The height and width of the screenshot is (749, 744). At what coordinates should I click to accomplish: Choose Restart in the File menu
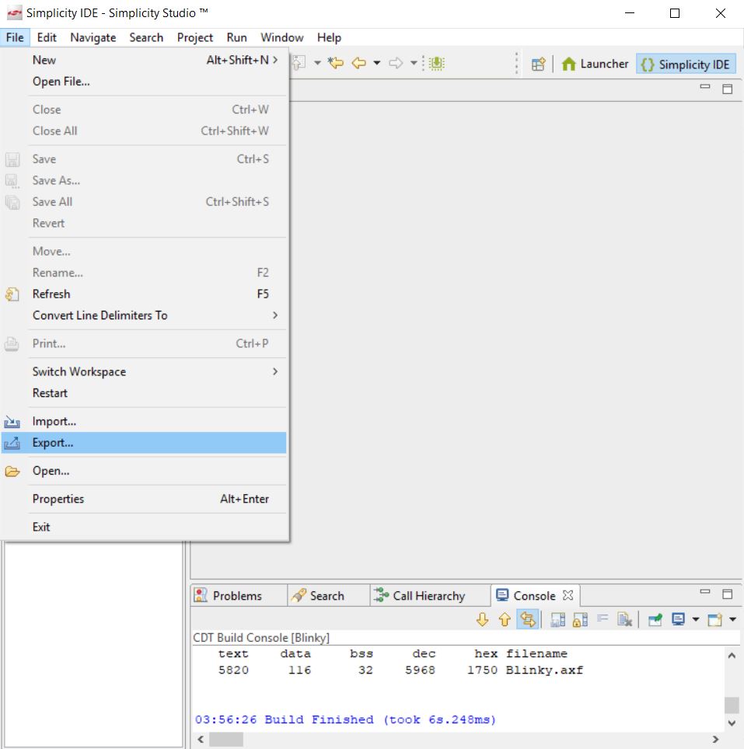click(48, 393)
